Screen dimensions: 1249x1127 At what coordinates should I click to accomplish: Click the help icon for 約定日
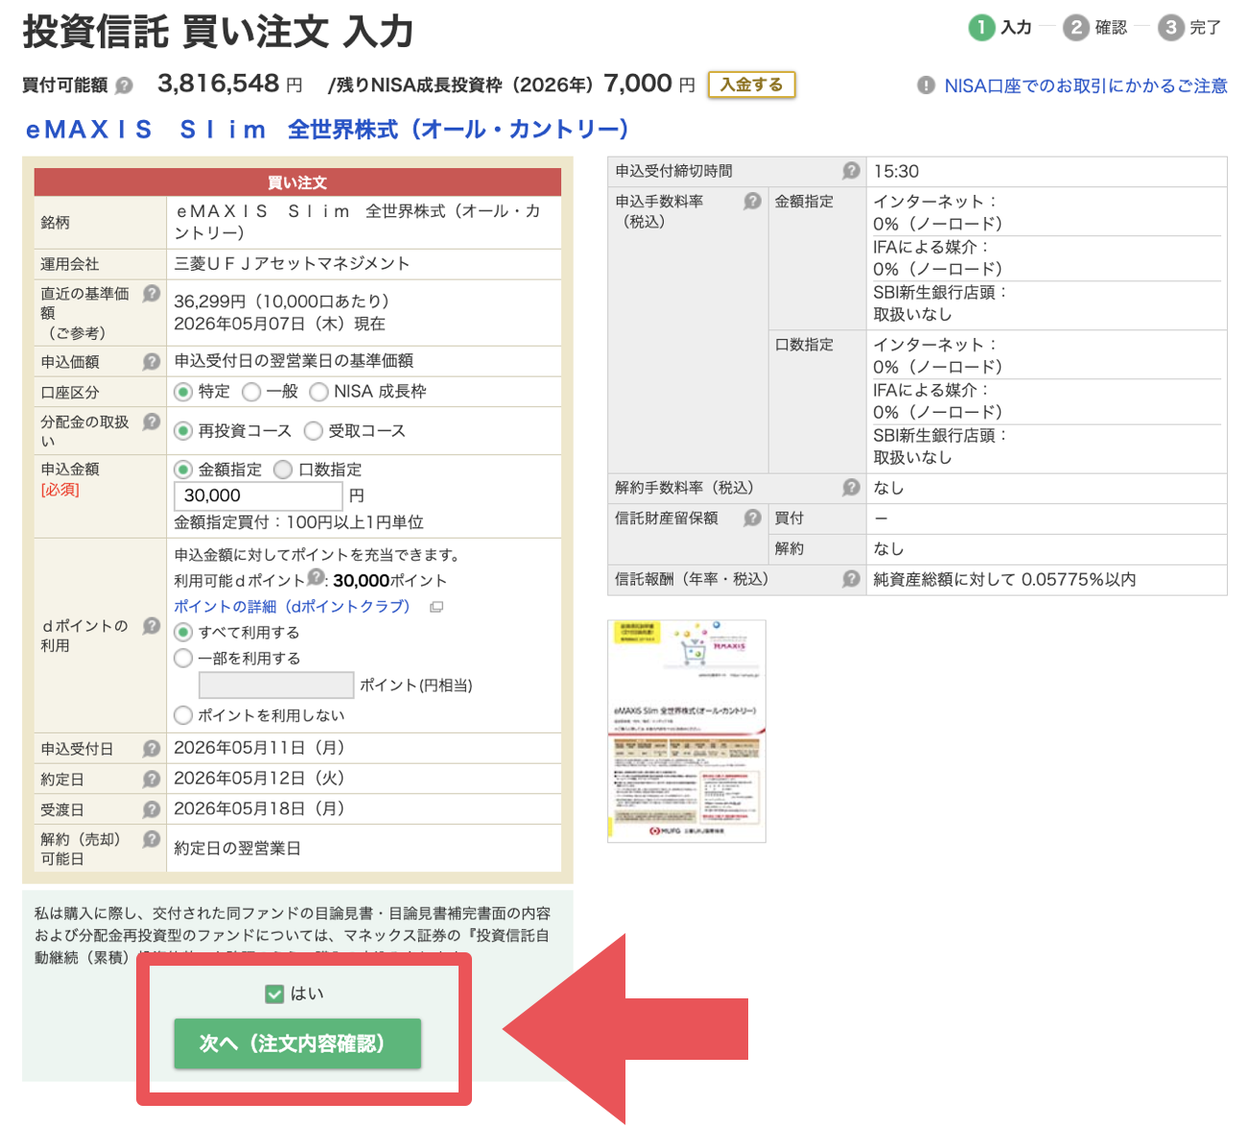pos(152,779)
